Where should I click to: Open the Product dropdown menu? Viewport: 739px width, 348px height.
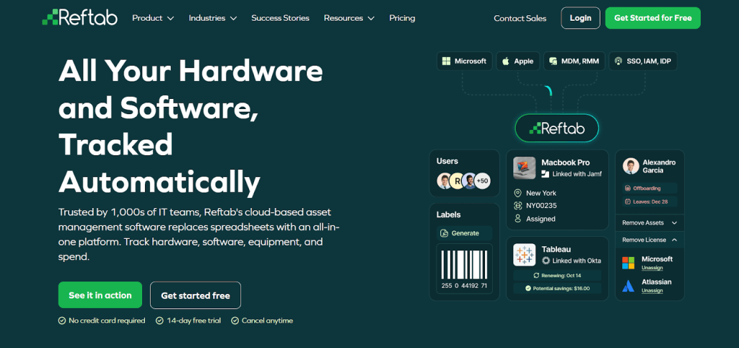[x=152, y=18]
